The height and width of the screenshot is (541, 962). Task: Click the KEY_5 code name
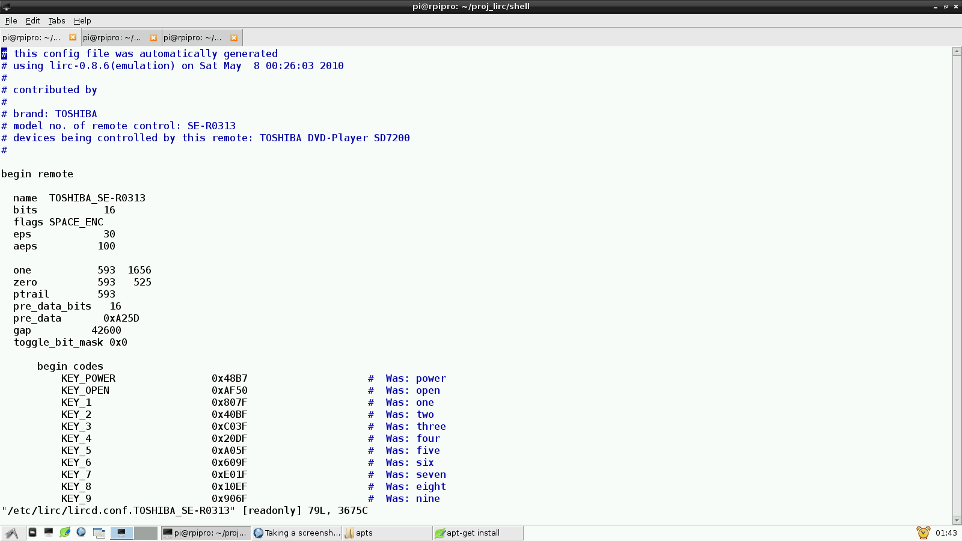point(76,450)
